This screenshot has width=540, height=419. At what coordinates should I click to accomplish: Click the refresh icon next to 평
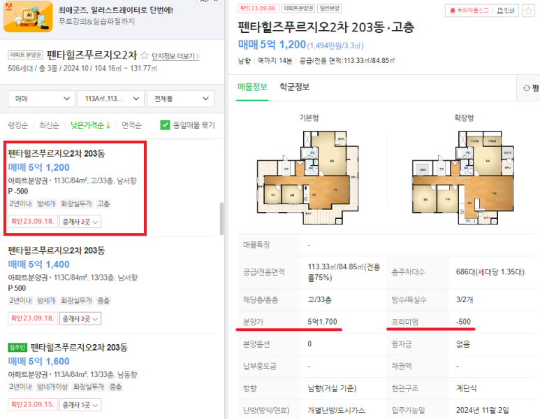point(527,88)
